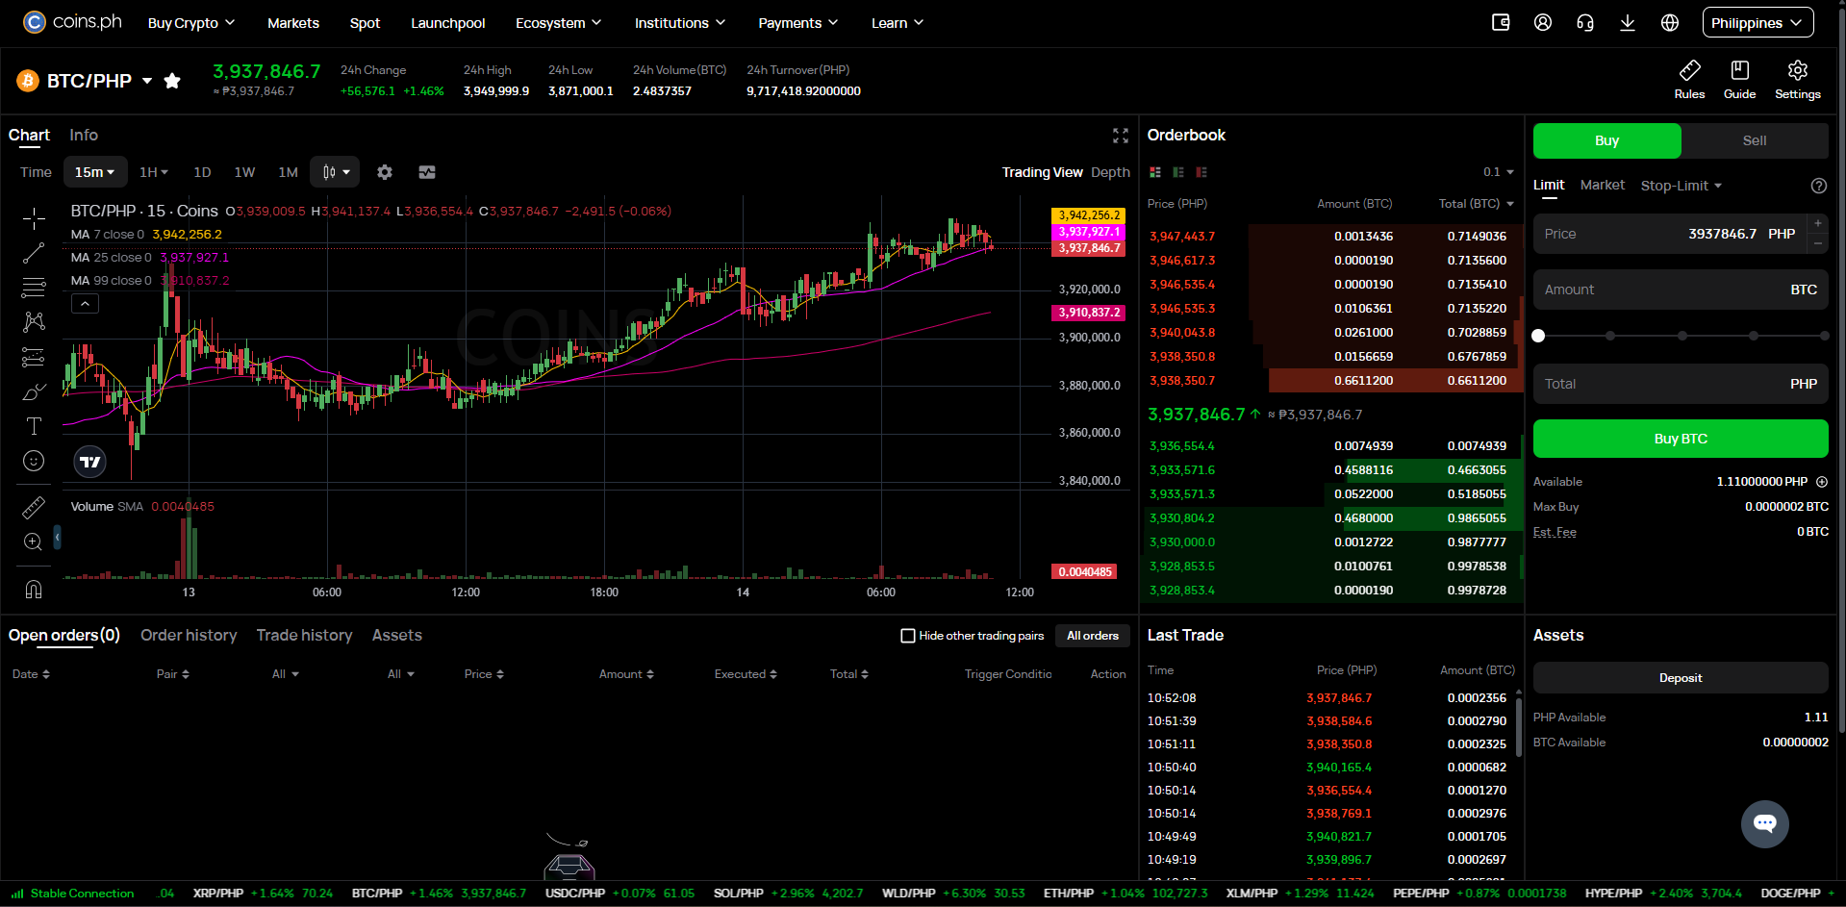The image size is (1846, 907).
Task: Open chart settings gear icon
Action: (x=385, y=172)
